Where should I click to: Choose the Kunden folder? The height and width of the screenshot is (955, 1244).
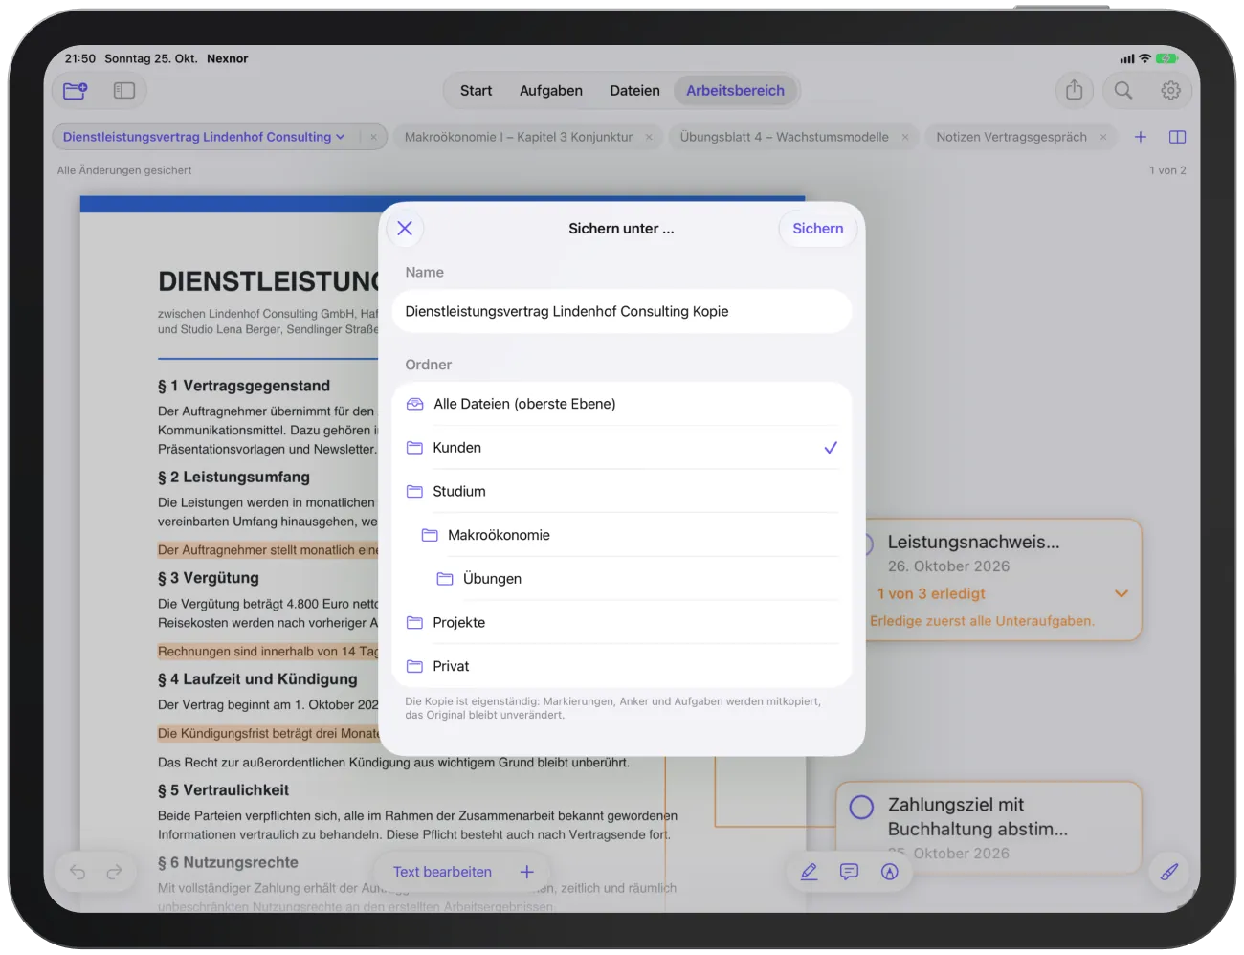tap(622, 448)
